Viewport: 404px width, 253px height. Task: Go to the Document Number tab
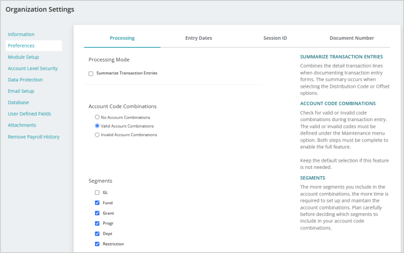click(x=352, y=38)
